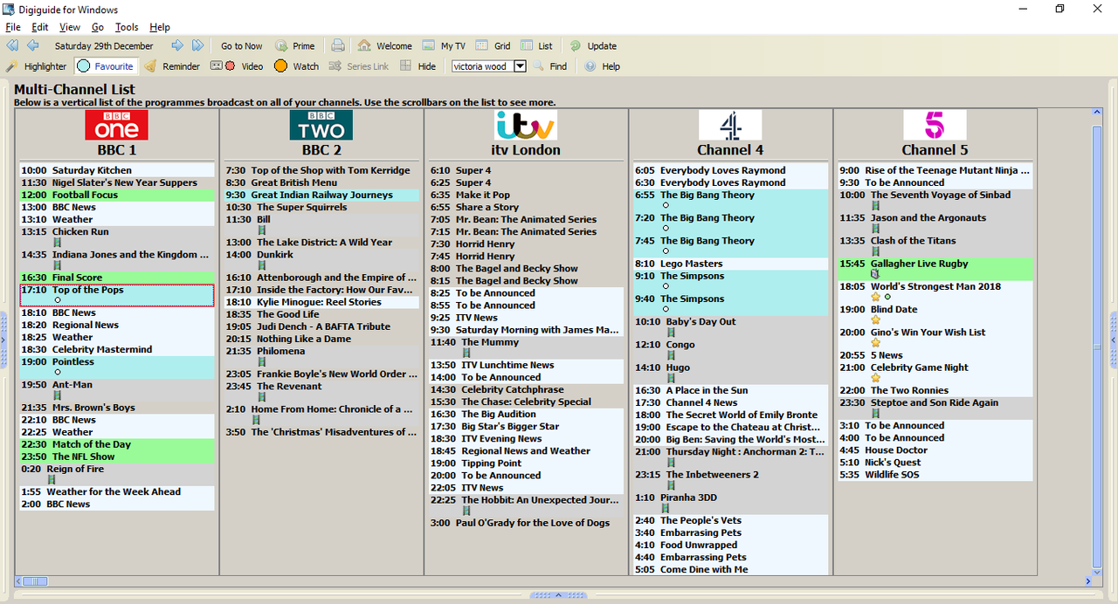This screenshot has width=1118, height=604.
Task: Click the orange Watch marker
Action: 296,66
